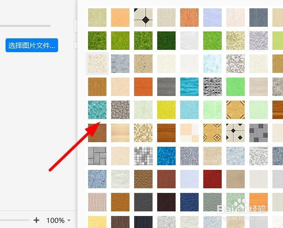This screenshot has width=283, height=228.
Task: Choose the gray checkered tile texture in the sixth row
Action: (259, 133)
